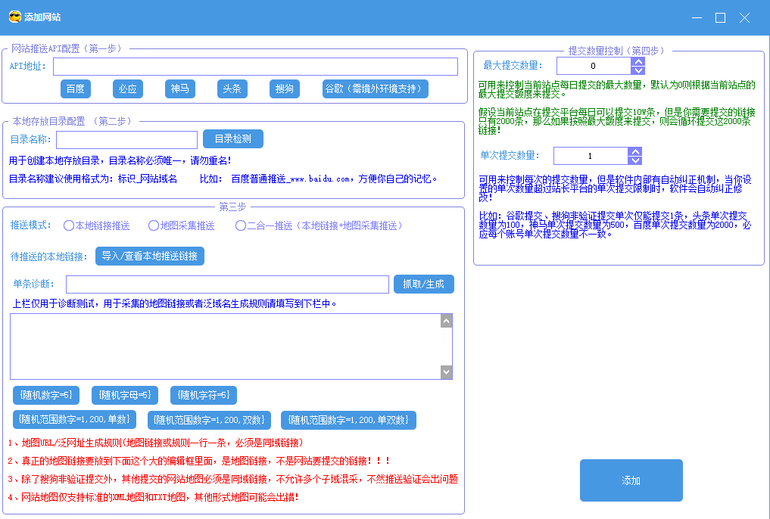The image size is (770, 519).
Task: Select 二合一推送 combined push mode
Action: click(x=320, y=225)
